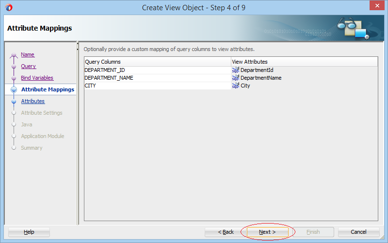Open Help for this wizard page
Viewport: 388px width, 243px height.
point(29,232)
